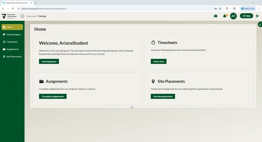Click the Experiential Learning Cloud logo
The height and width of the screenshot is (142, 262).
[9, 16]
